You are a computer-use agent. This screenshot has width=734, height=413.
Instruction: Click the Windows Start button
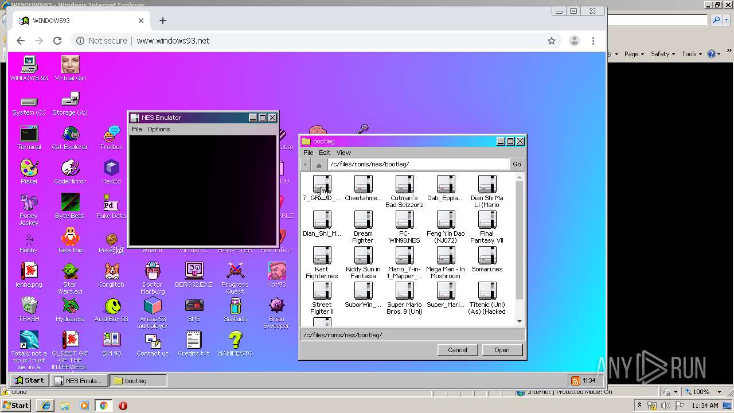[15, 405]
